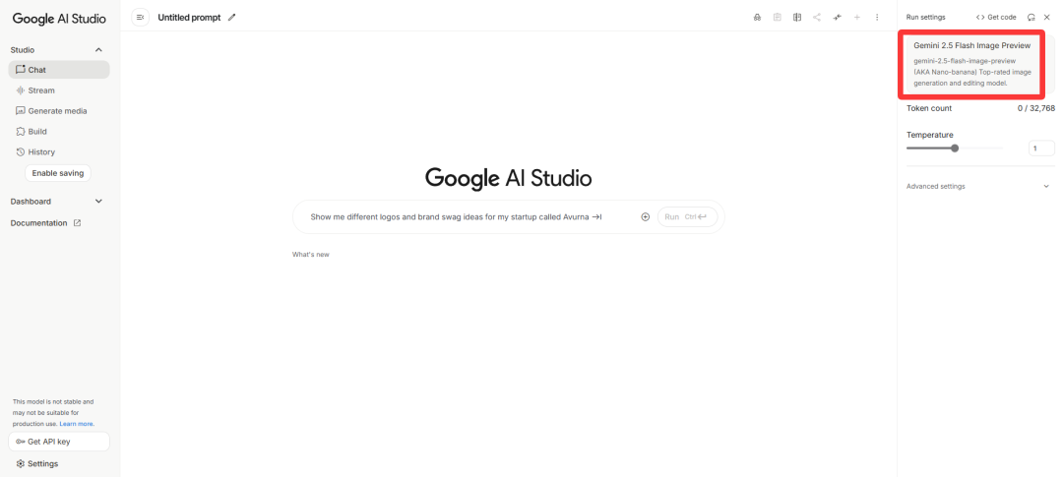The width and height of the screenshot is (1063, 477).
Task: Open incognito temporary chat icon
Action: 757,17
